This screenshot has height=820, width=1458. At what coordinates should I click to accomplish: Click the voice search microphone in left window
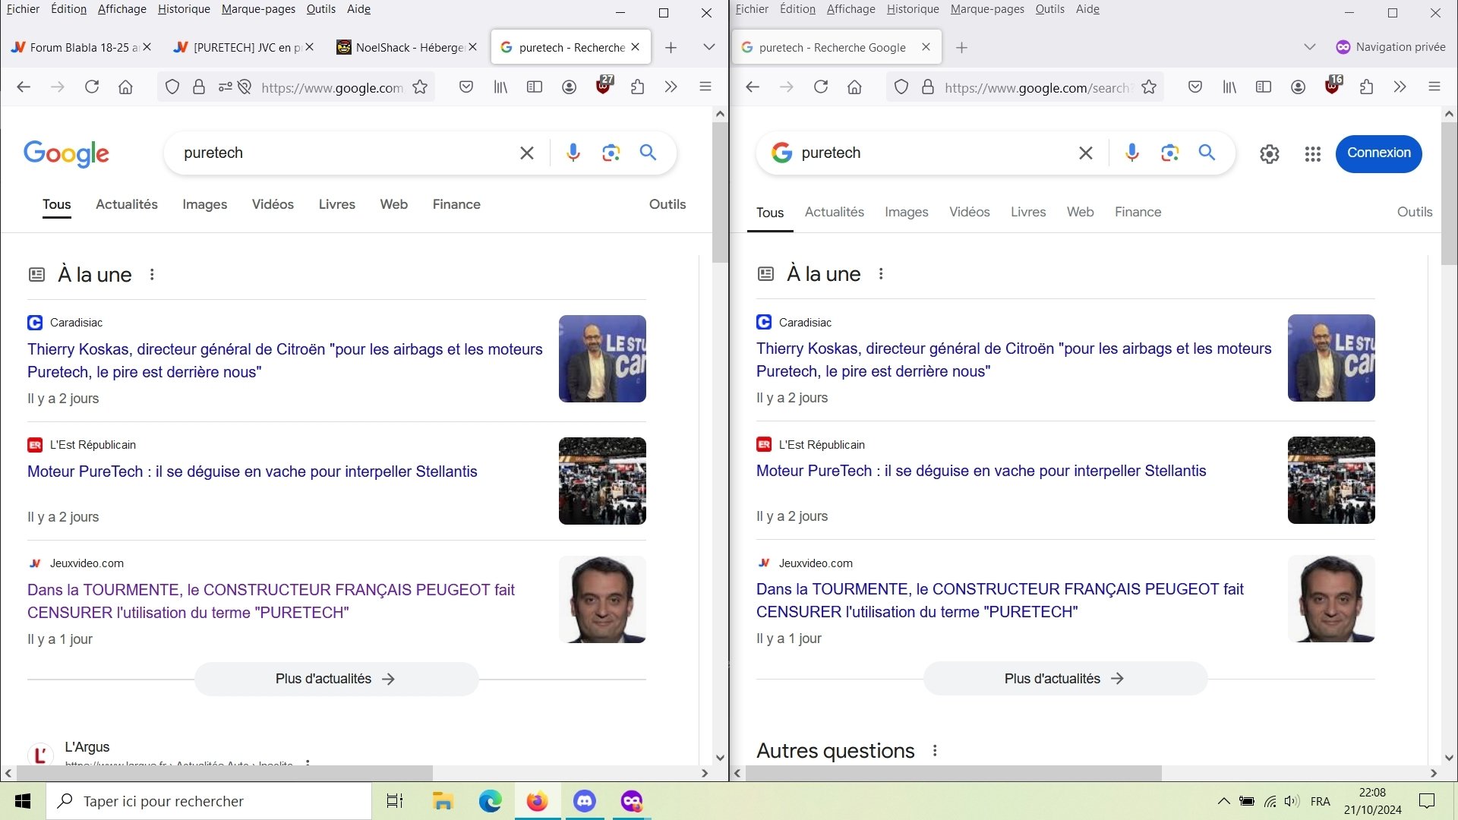click(x=573, y=153)
